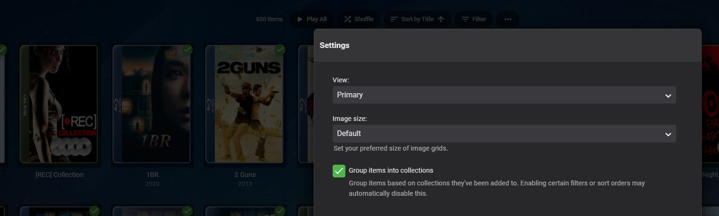Open the 2 Guns movie poster
This screenshot has width=719, height=216.
tap(245, 104)
